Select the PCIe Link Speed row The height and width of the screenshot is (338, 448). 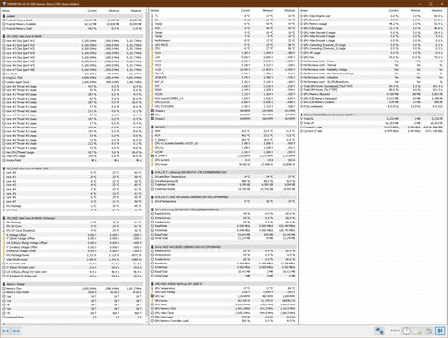[372, 106]
